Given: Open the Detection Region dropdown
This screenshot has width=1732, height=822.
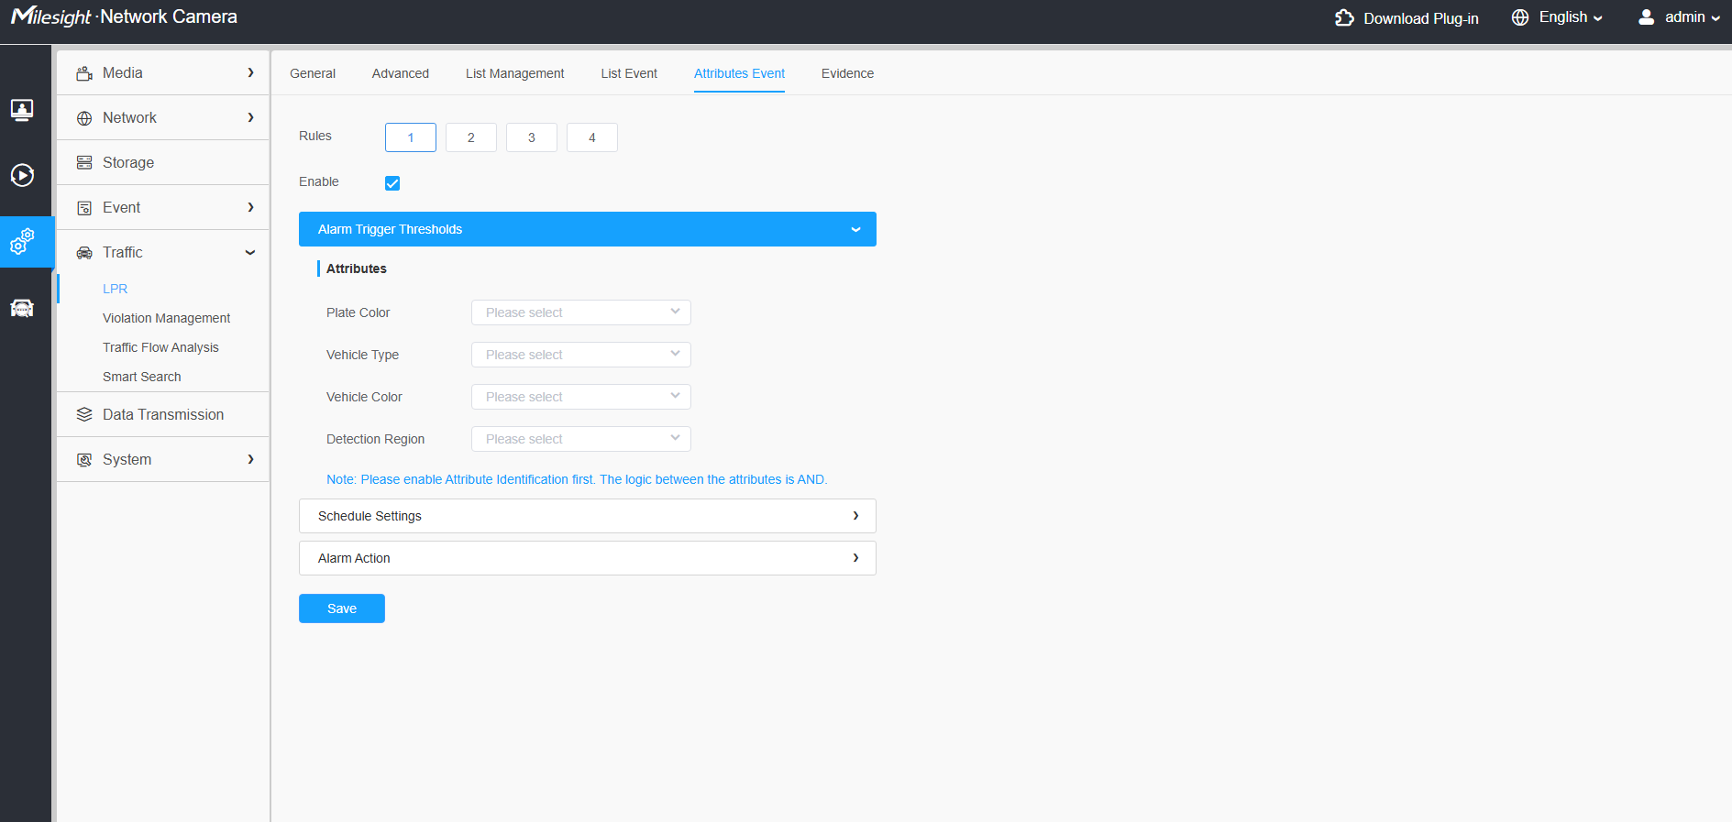Looking at the screenshot, I should 581,439.
